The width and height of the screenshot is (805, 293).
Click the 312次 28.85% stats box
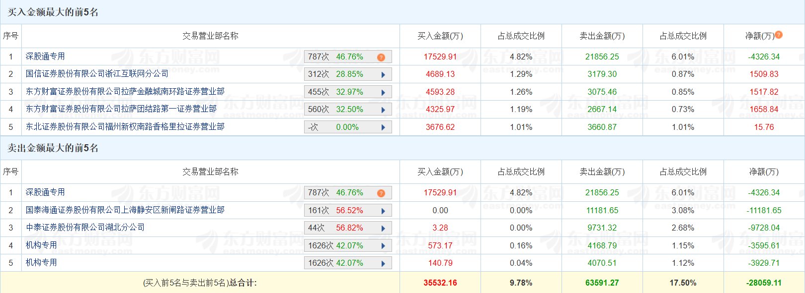336,74
